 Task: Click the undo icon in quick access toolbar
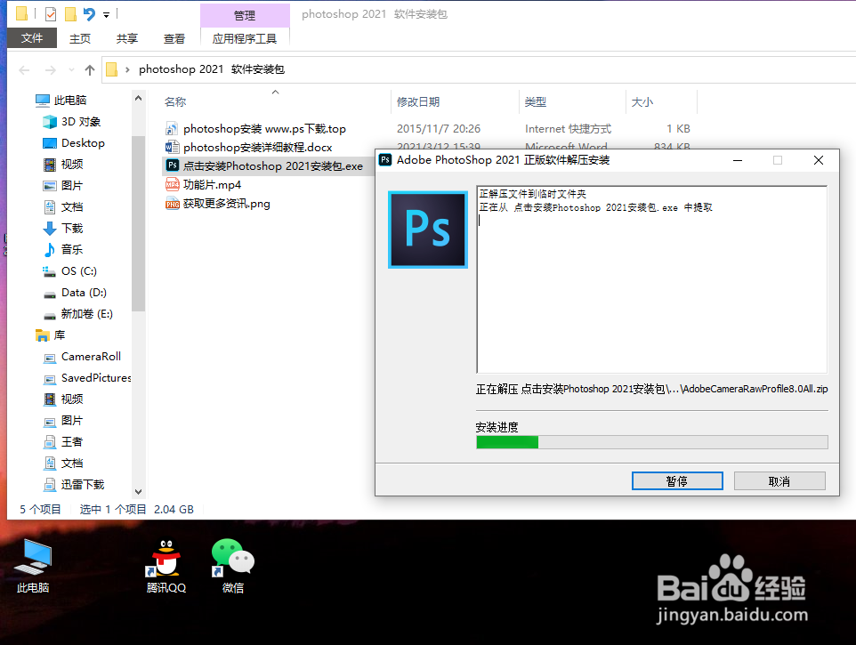coord(89,13)
